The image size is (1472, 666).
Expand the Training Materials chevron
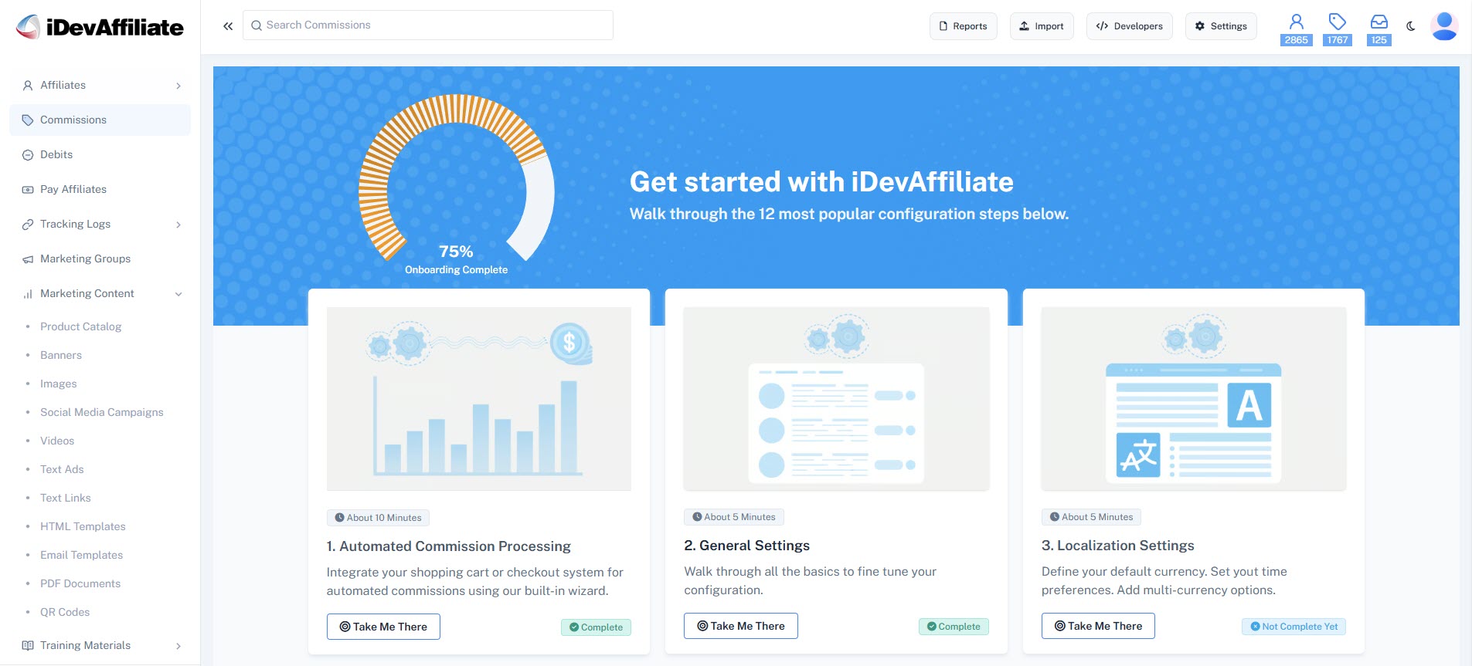tap(178, 646)
